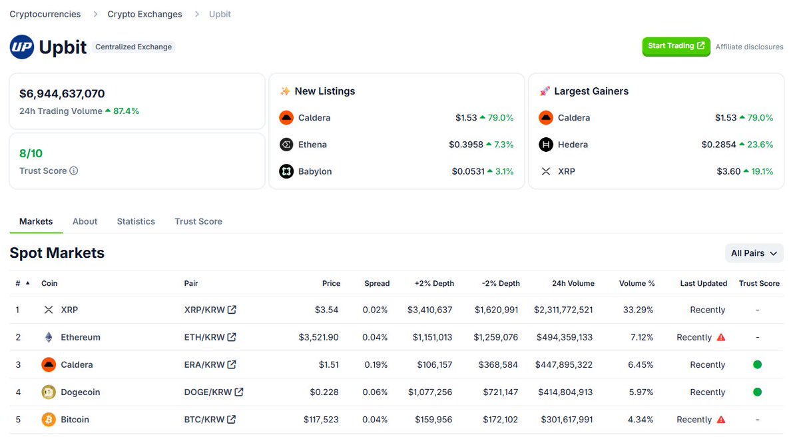Open Affiliate disclosures link
Image resolution: width=799 pixels, height=439 pixels.
click(x=750, y=47)
